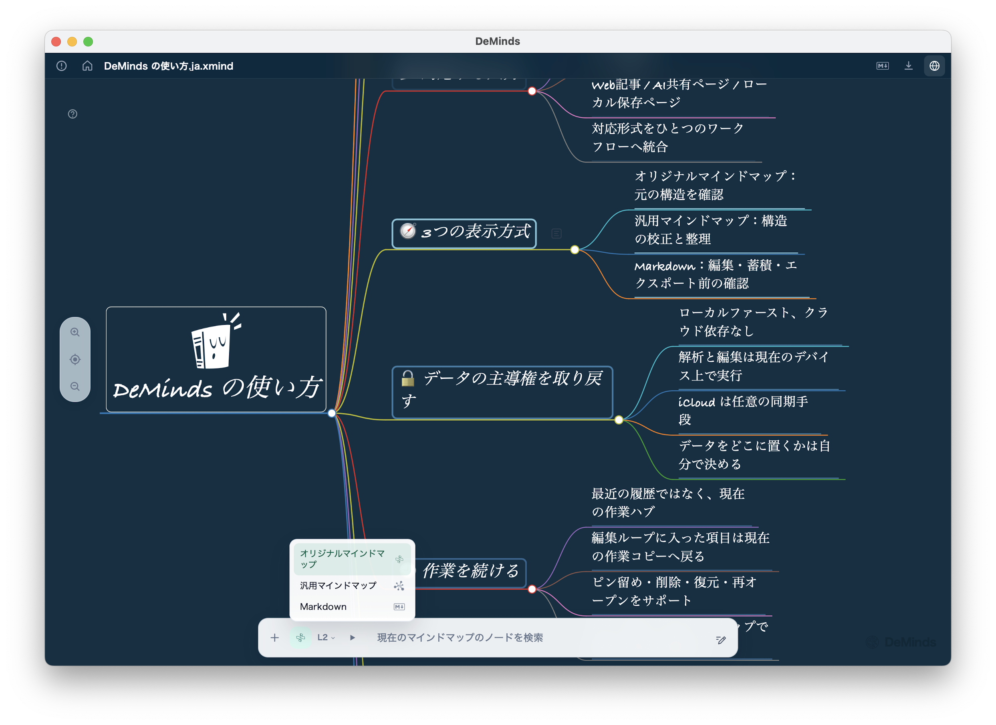Select Markdown view option in popup
996x725 pixels.
pyautogui.click(x=352, y=607)
